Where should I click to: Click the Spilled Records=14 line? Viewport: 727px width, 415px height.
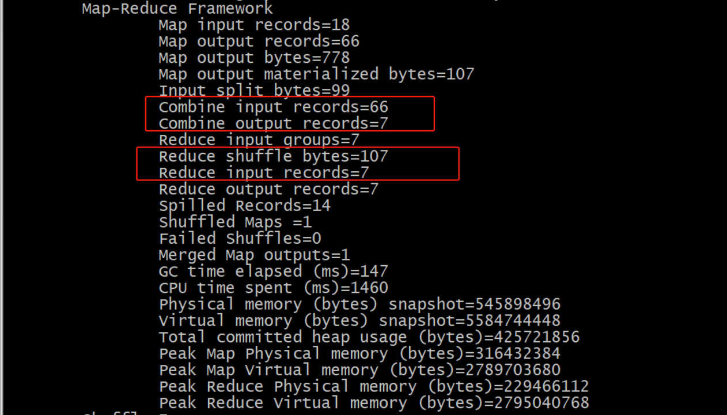coord(244,206)
